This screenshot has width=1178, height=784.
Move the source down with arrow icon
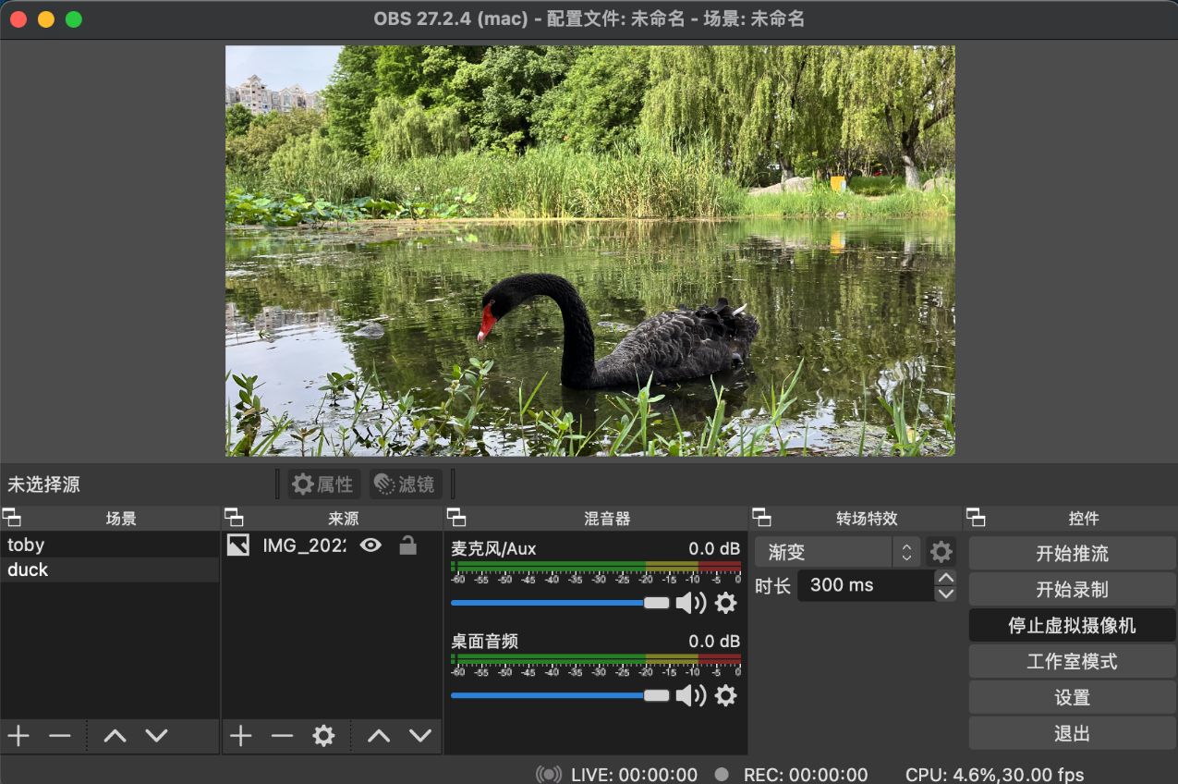[420, 736]
